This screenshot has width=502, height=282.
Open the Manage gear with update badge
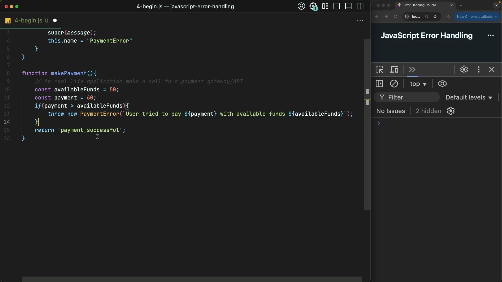pos(313,6)
